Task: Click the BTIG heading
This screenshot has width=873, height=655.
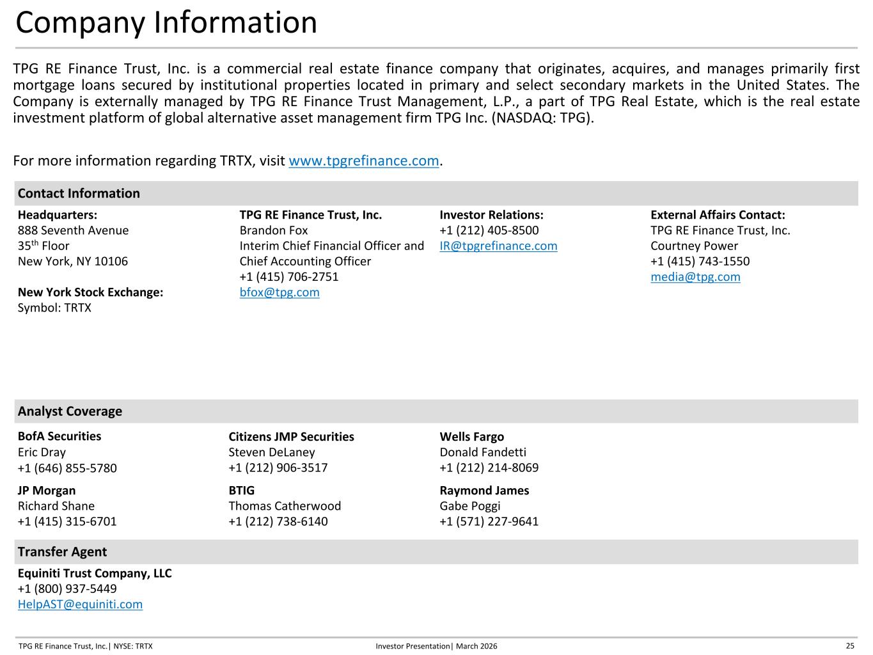Action: 242,491
